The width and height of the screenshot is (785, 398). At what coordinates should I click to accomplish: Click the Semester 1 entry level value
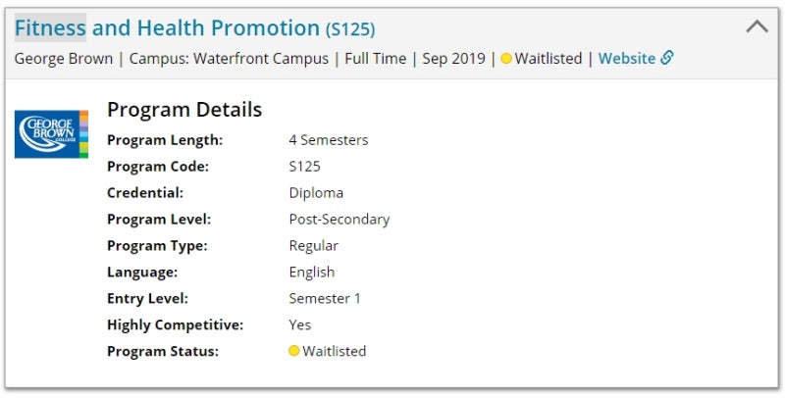(325, 298)
